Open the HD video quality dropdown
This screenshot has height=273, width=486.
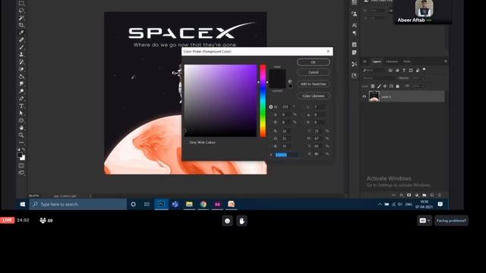pyautogui.click(x=424, y=221)
